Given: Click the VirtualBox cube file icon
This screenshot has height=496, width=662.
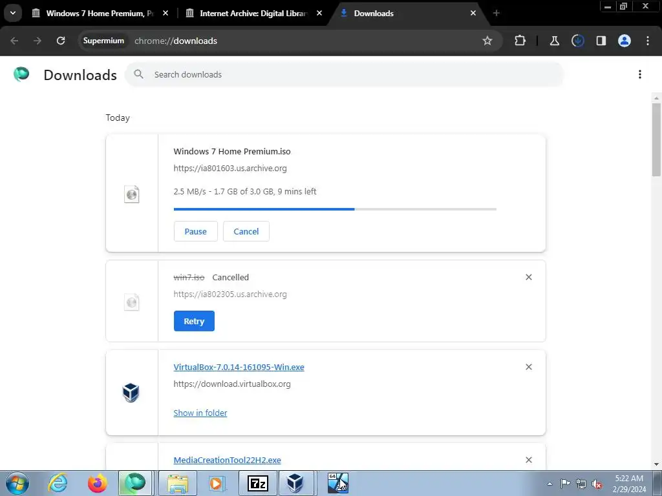Looking at the screenshot, I should click(131, 392).
